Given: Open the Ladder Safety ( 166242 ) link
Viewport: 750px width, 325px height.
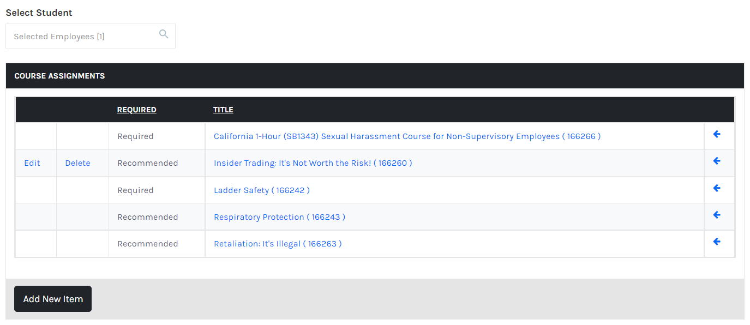Looking at the screenshot, I should tap(262, 190).
